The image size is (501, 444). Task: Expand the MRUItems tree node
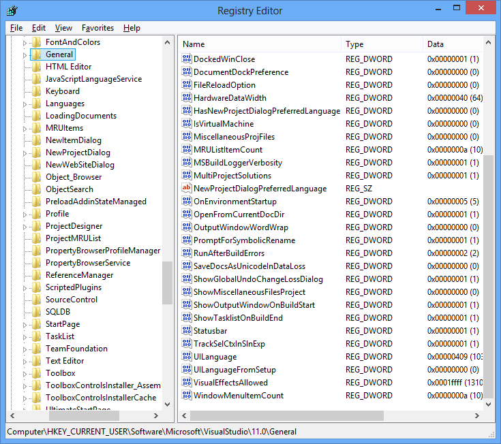tap(25, 129)
